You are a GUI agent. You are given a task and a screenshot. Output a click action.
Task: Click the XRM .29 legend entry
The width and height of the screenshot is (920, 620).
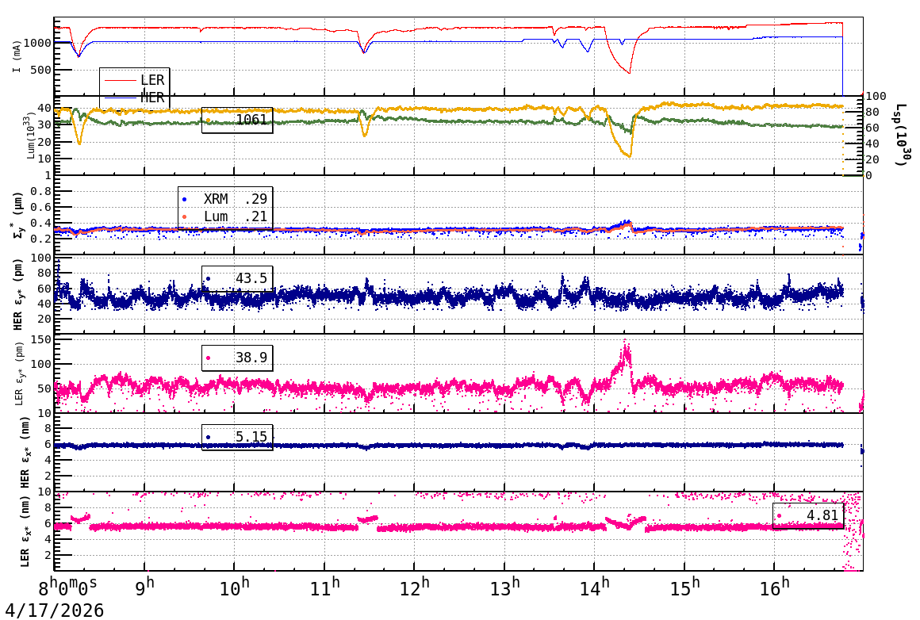point(224,199)
